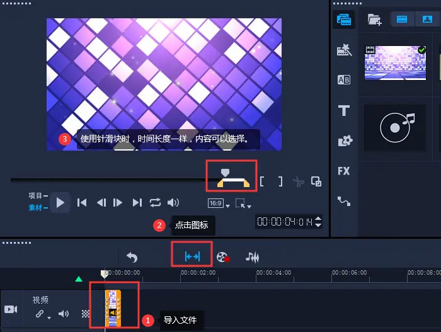Viewport: 441px width, 332px height.
Task: Toggle the track transparency checkerboard icon
Action: 85,314
